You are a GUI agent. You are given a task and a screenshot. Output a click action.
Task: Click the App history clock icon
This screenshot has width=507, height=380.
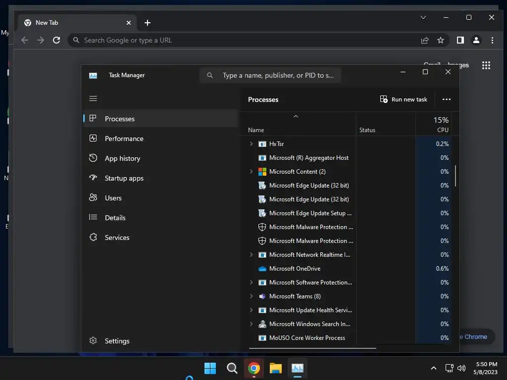pyautogui.click(x=93, y=158)
